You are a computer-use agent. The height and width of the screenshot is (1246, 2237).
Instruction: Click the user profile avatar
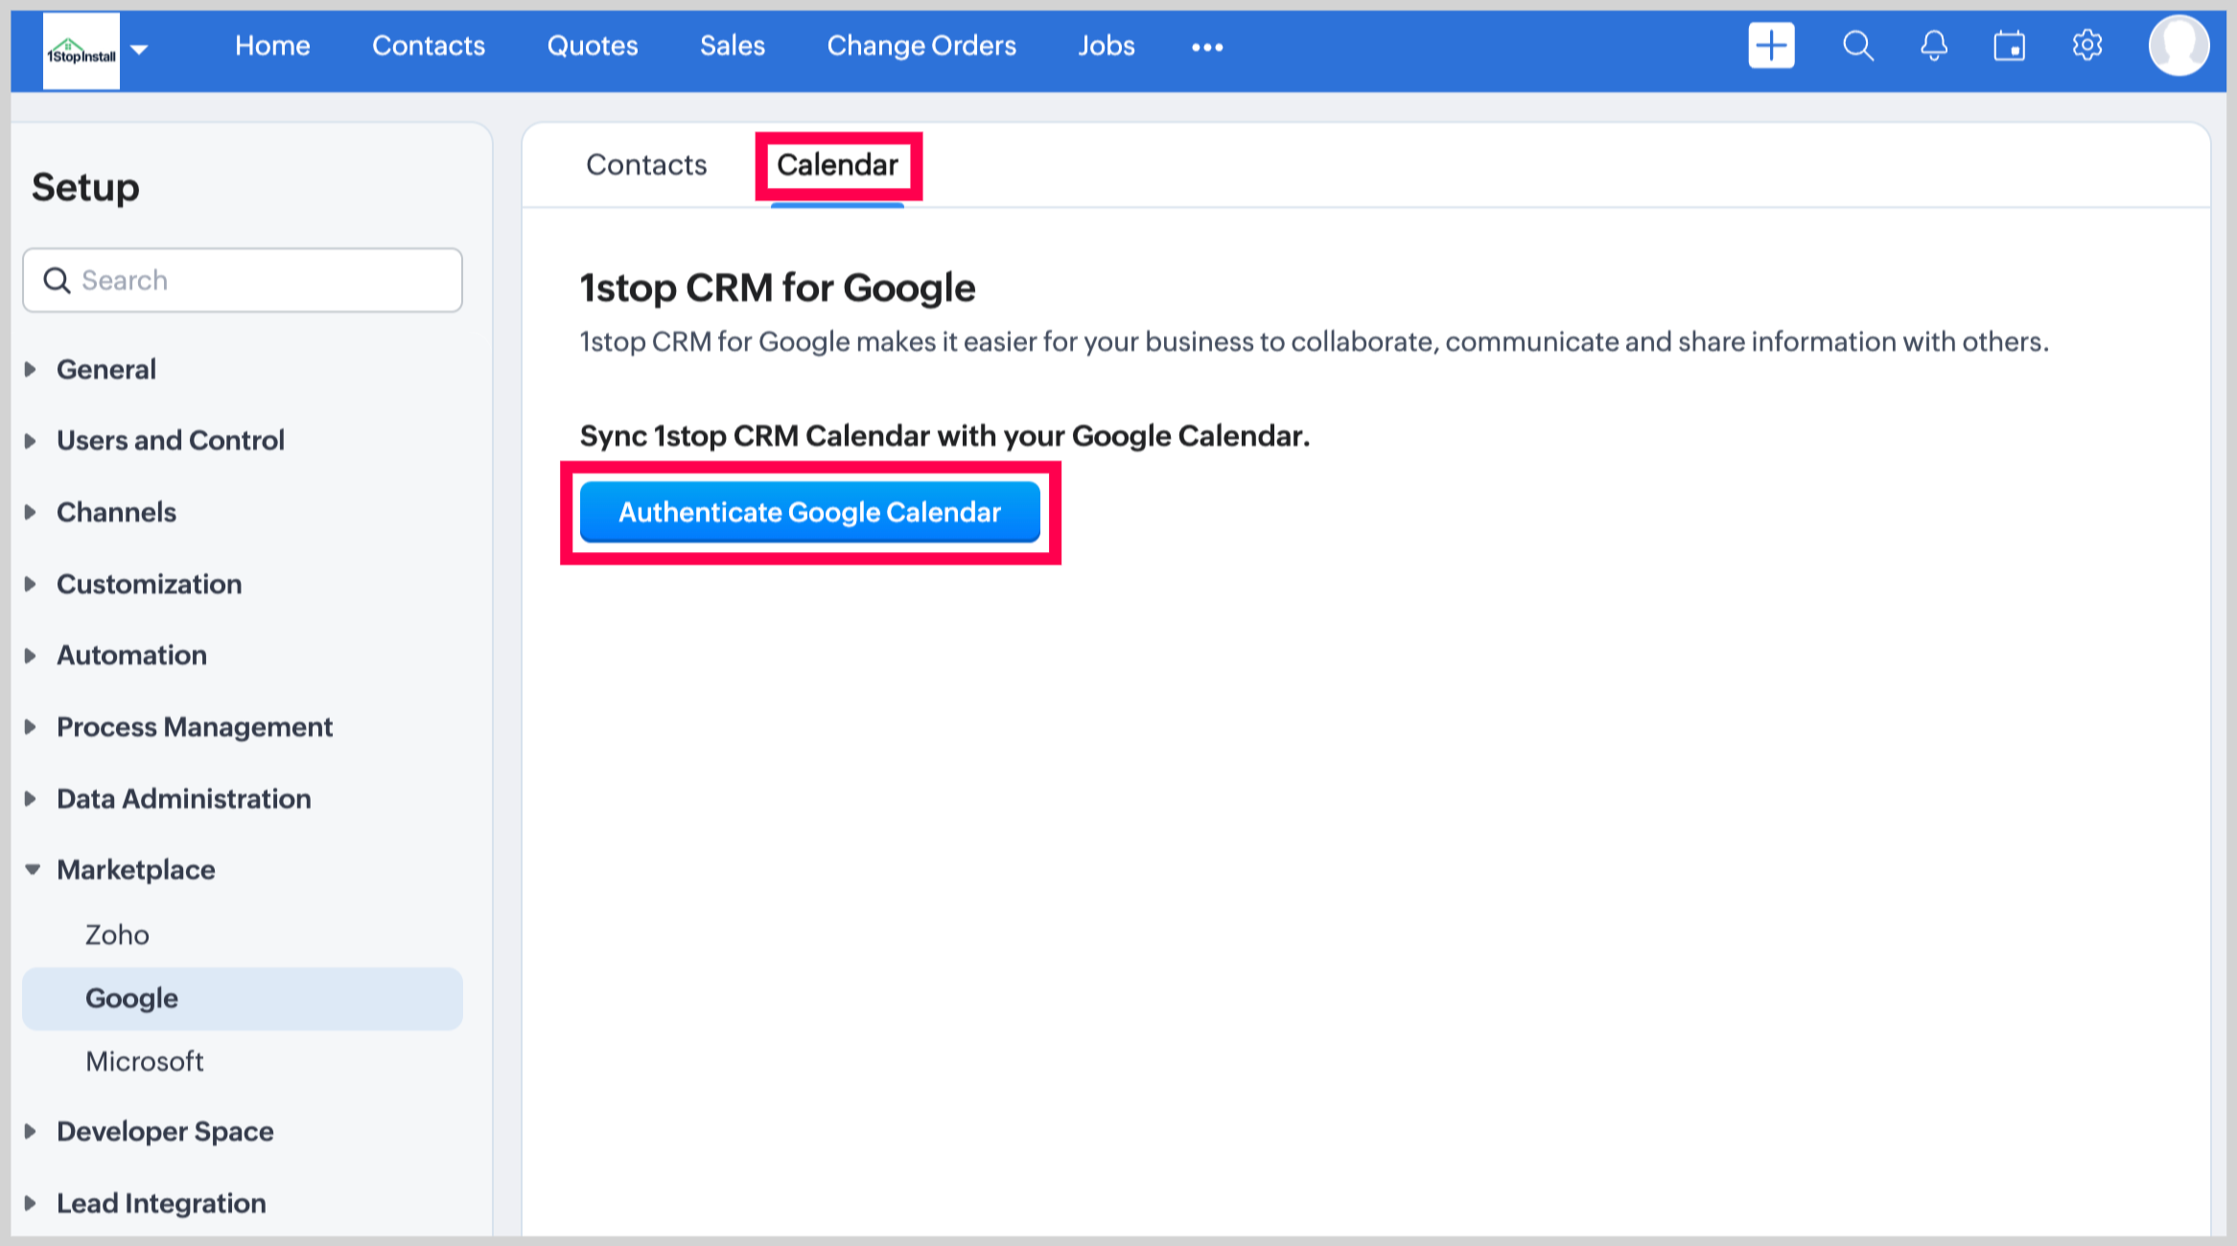tap(2179, 46)
